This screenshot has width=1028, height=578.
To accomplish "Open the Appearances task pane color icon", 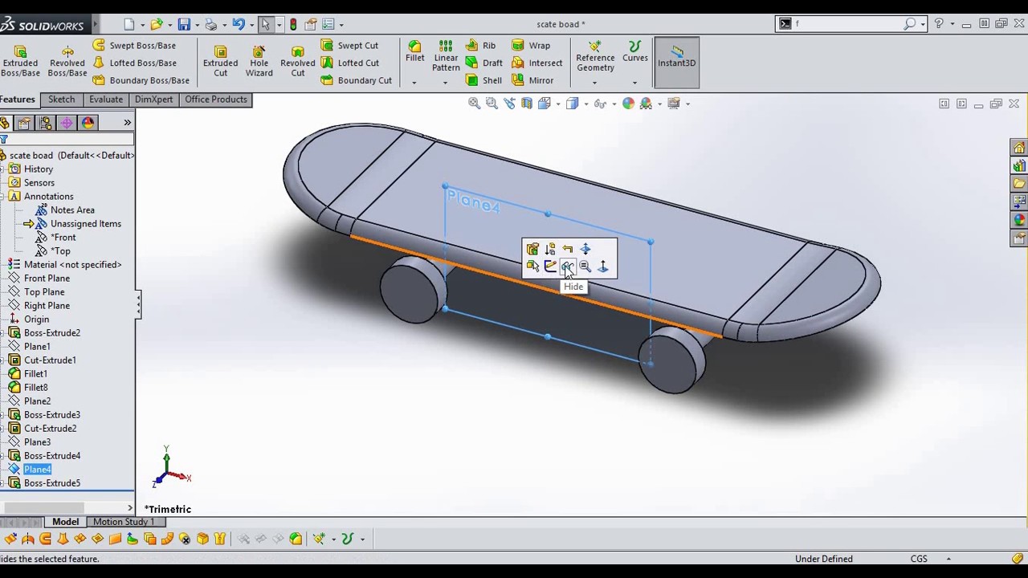I will tap(1019, 220).
